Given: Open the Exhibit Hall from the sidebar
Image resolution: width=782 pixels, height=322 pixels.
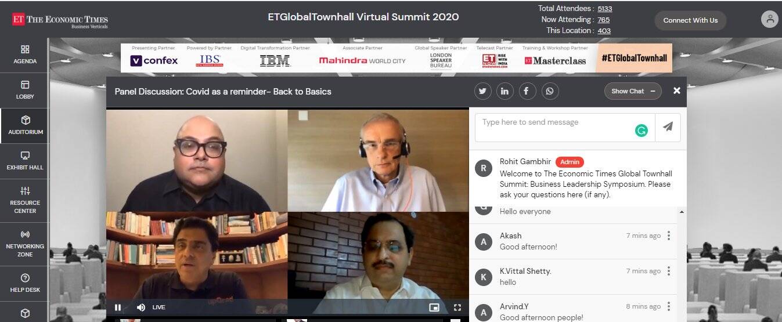Looking at the screenshot, I should tap(25, 161).
